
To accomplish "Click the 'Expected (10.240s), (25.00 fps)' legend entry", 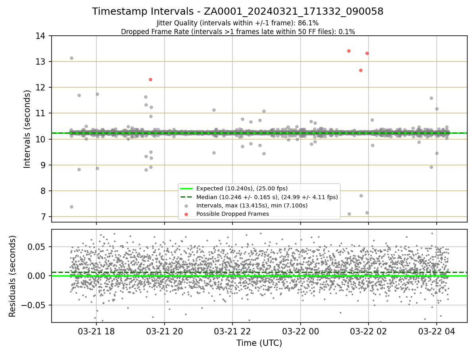I will (x=242, y=188).
